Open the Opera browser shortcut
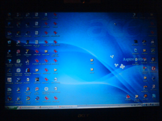 point(37,98)
